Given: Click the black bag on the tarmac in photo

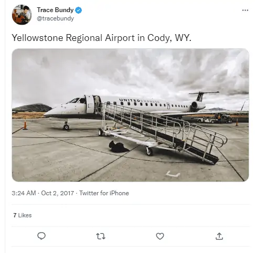Looking at the screenshot, I should [x=119, y=146].
